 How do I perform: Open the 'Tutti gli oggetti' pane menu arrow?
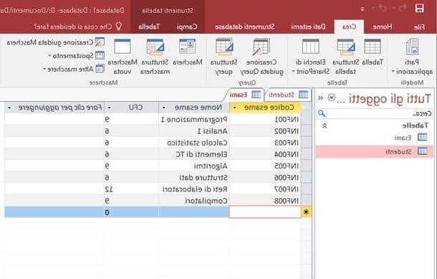[332, 98]
